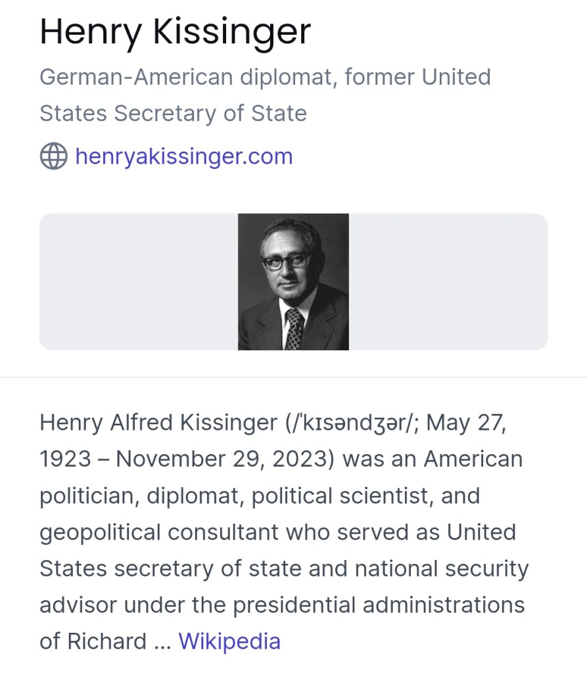Open the henryakissinger.com link

[x=183, y=156]
